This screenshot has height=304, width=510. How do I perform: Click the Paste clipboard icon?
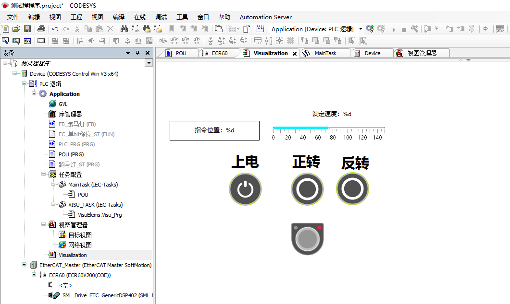[99, 29]
